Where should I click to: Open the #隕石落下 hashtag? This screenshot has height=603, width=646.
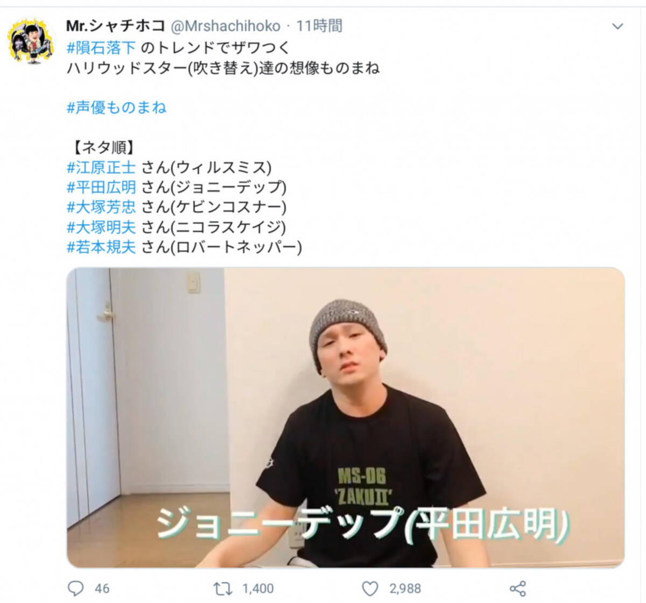click(x=101, y=47)
